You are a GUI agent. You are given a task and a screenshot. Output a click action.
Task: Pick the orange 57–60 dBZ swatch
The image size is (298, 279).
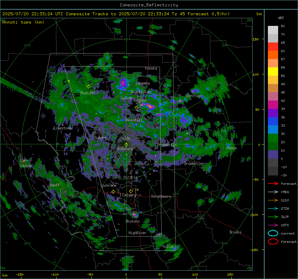[x=273, y=55]
